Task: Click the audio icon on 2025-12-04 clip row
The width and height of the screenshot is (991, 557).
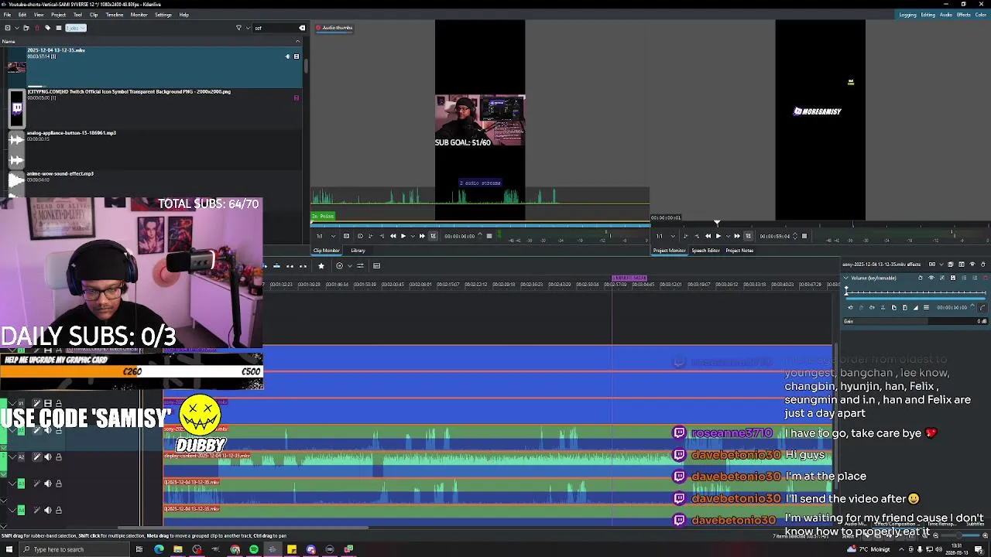Action: (x=287, y=56)
